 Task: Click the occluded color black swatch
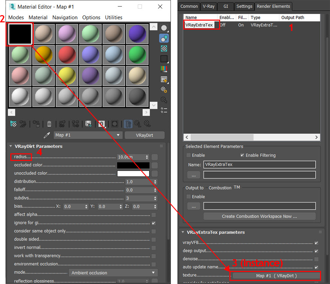point(133,165)
